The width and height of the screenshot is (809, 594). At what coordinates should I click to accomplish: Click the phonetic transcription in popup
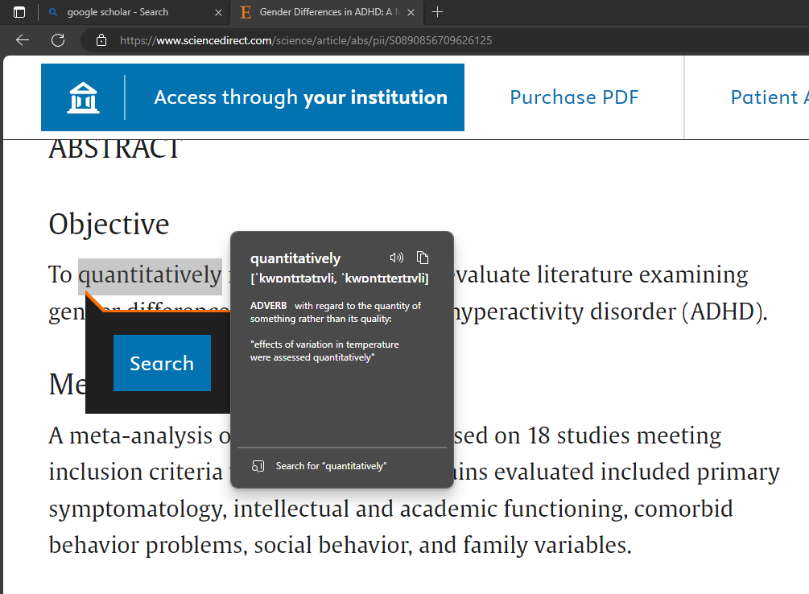(340, 278)
